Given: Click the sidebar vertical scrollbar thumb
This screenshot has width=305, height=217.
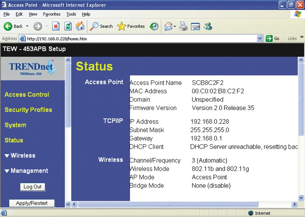Looking at the screenshot, I should pos(68,95).
